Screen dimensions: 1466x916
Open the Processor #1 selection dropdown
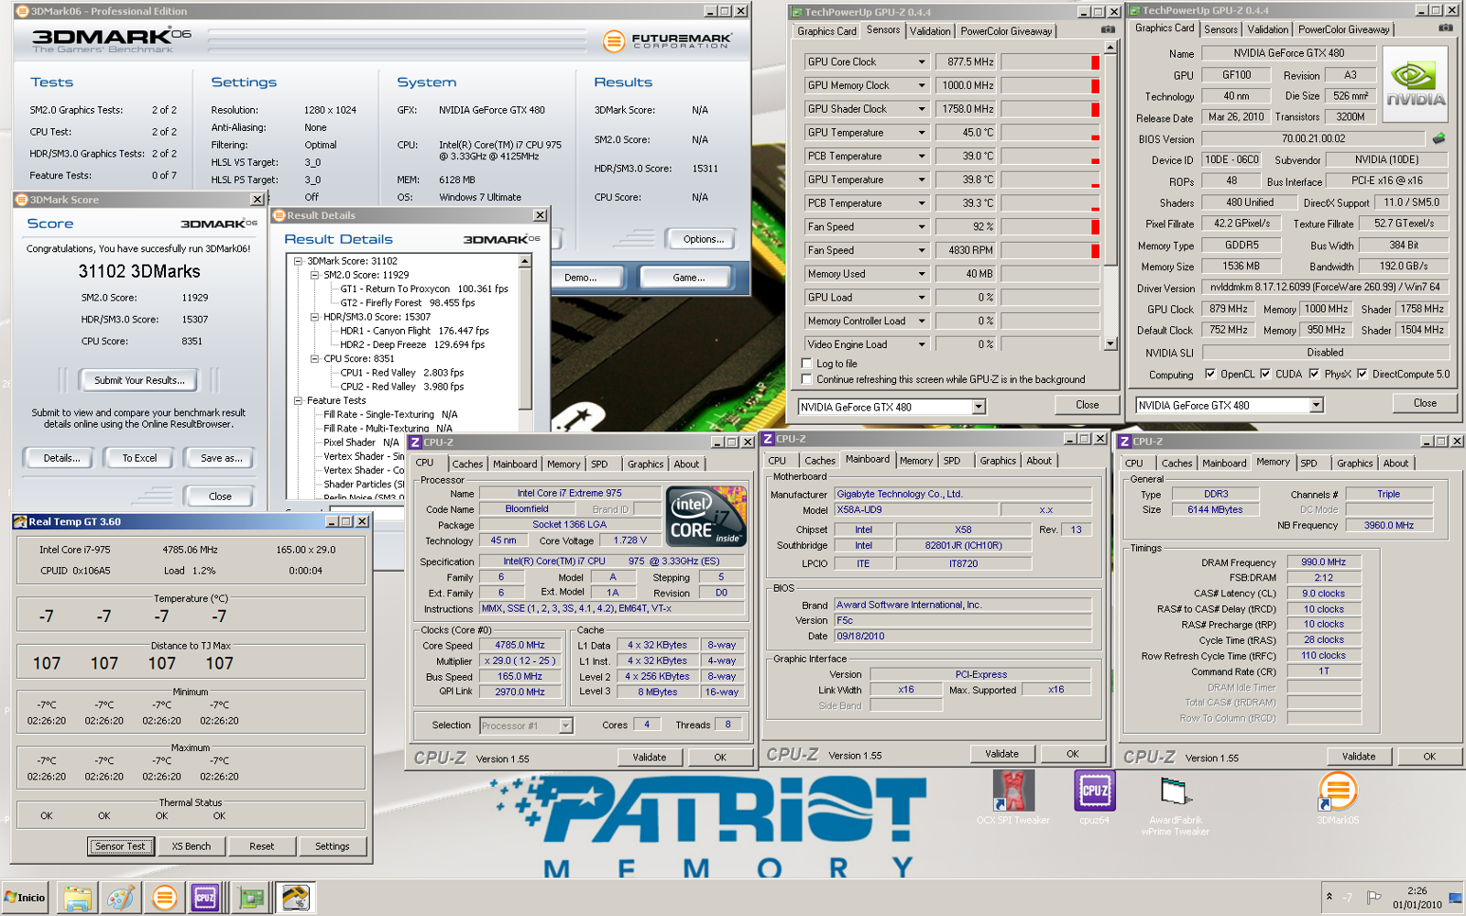[566, 725]
